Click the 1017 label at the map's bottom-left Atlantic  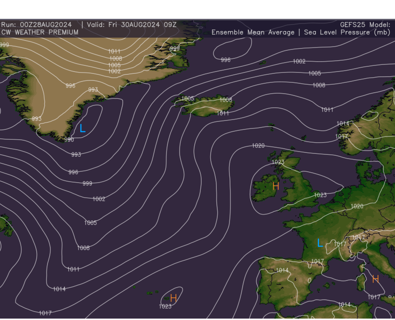(45, 313)
